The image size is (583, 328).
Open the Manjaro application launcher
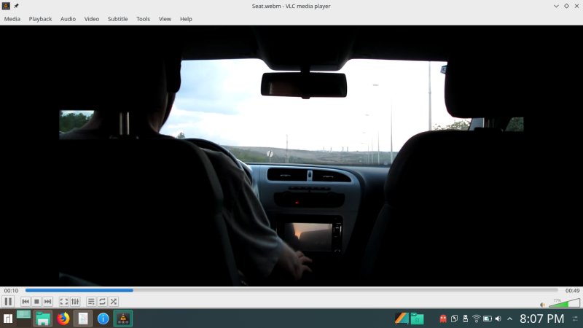[x=8, y=319]
